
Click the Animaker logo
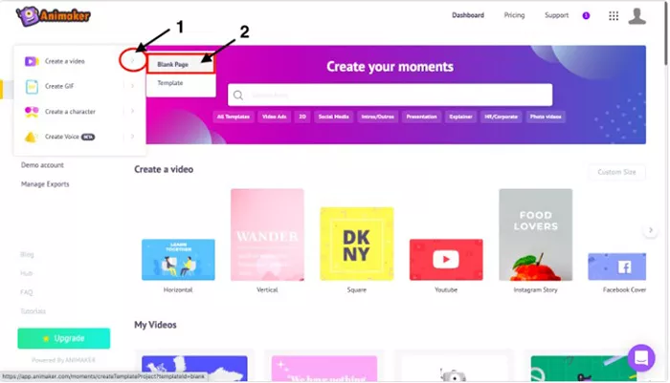pos(53,16)
